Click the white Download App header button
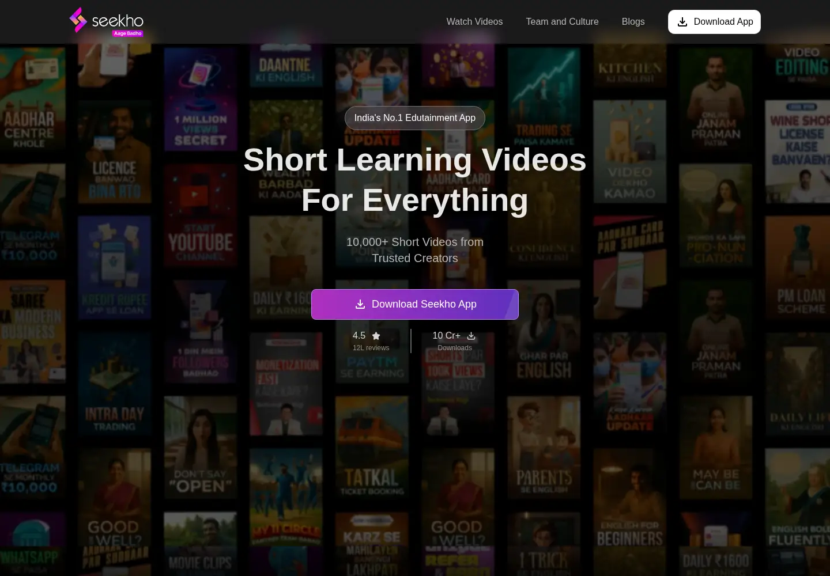Screen dimensions: 830x576 (x=714, y=22)
